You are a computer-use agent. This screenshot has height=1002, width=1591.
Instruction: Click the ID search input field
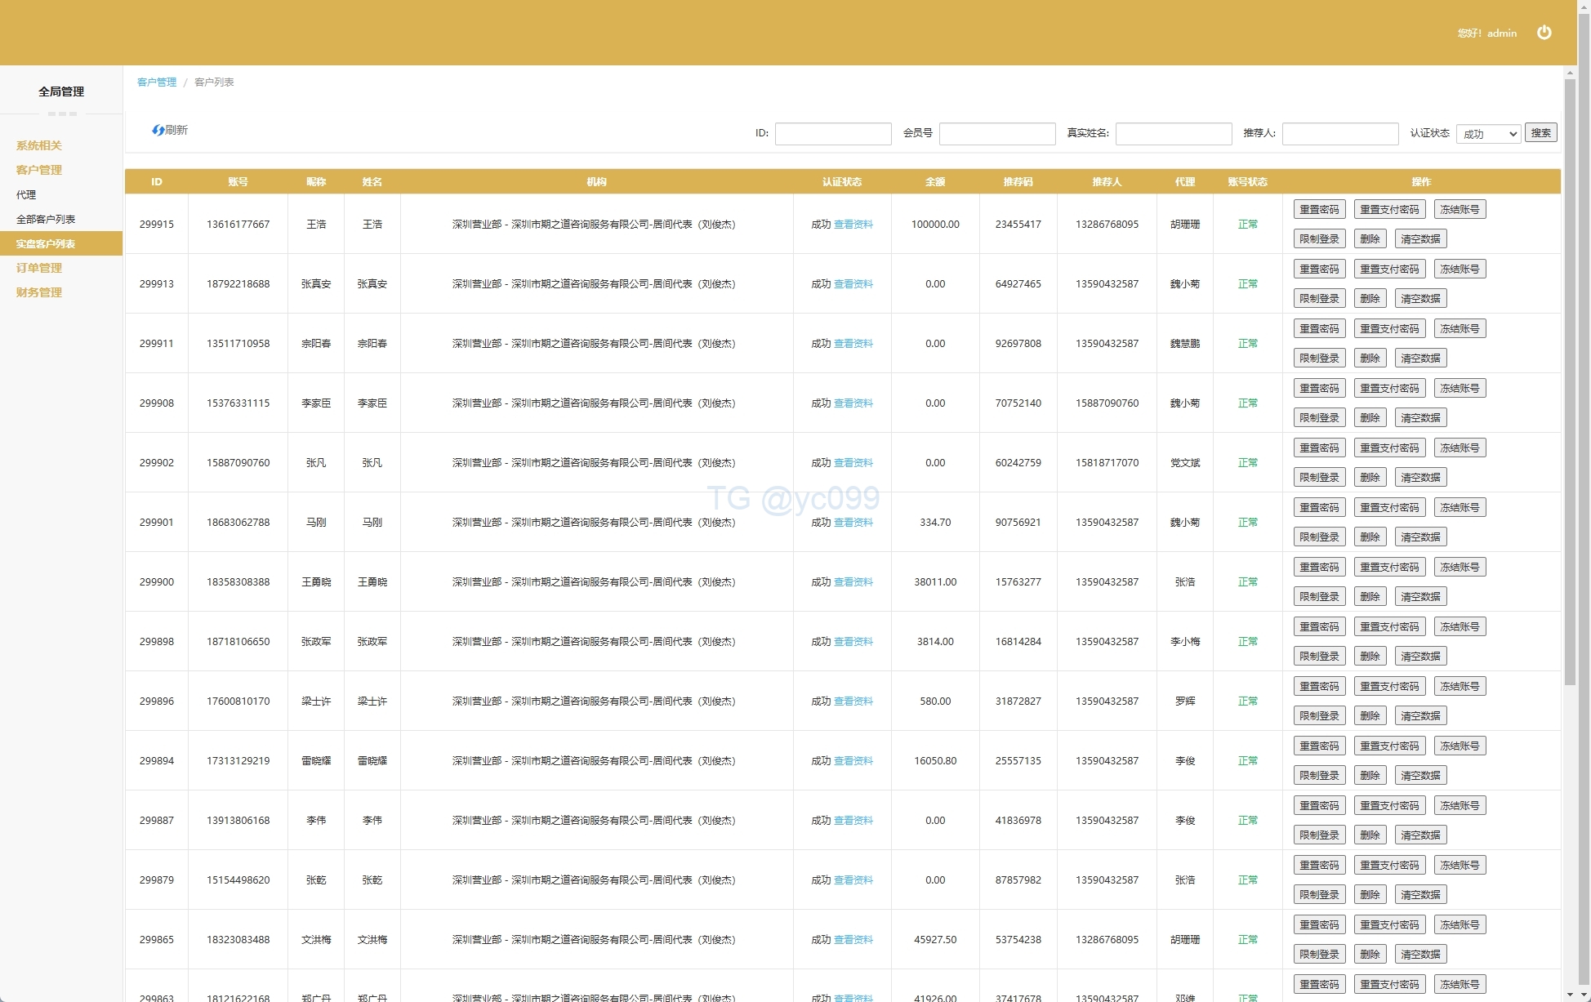tap(832, 134)
